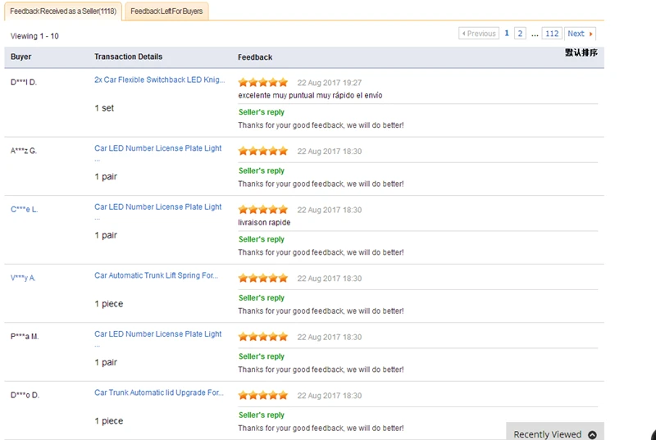Click date '22 Aug 2017 19:27'

pos(330,83)
